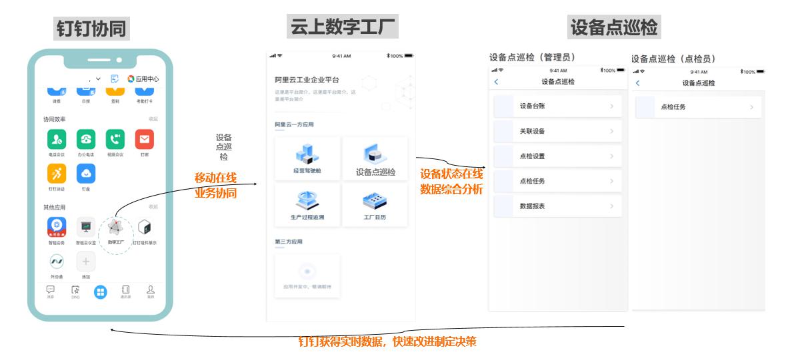
Task: Open the 电话会议 app icon
Action: point(56,139)
